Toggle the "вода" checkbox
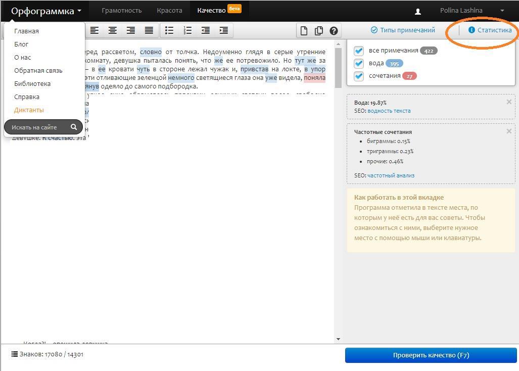The height and width of the screenshot is (371, 519). tap(359, 63)
